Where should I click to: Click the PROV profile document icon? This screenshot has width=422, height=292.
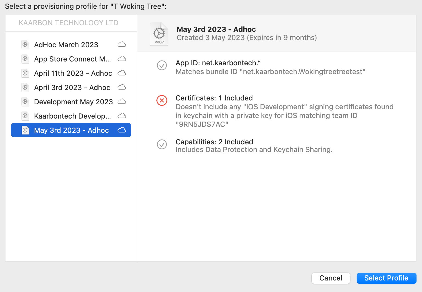tap(159, 33)
